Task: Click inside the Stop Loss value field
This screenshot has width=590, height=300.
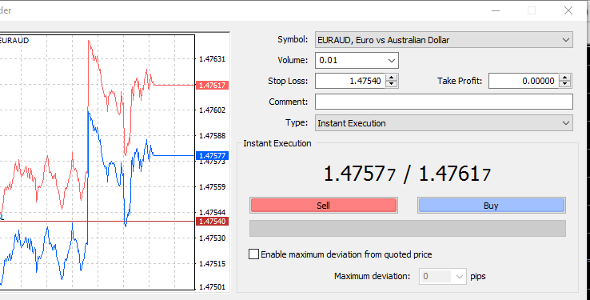Action: 351,81
